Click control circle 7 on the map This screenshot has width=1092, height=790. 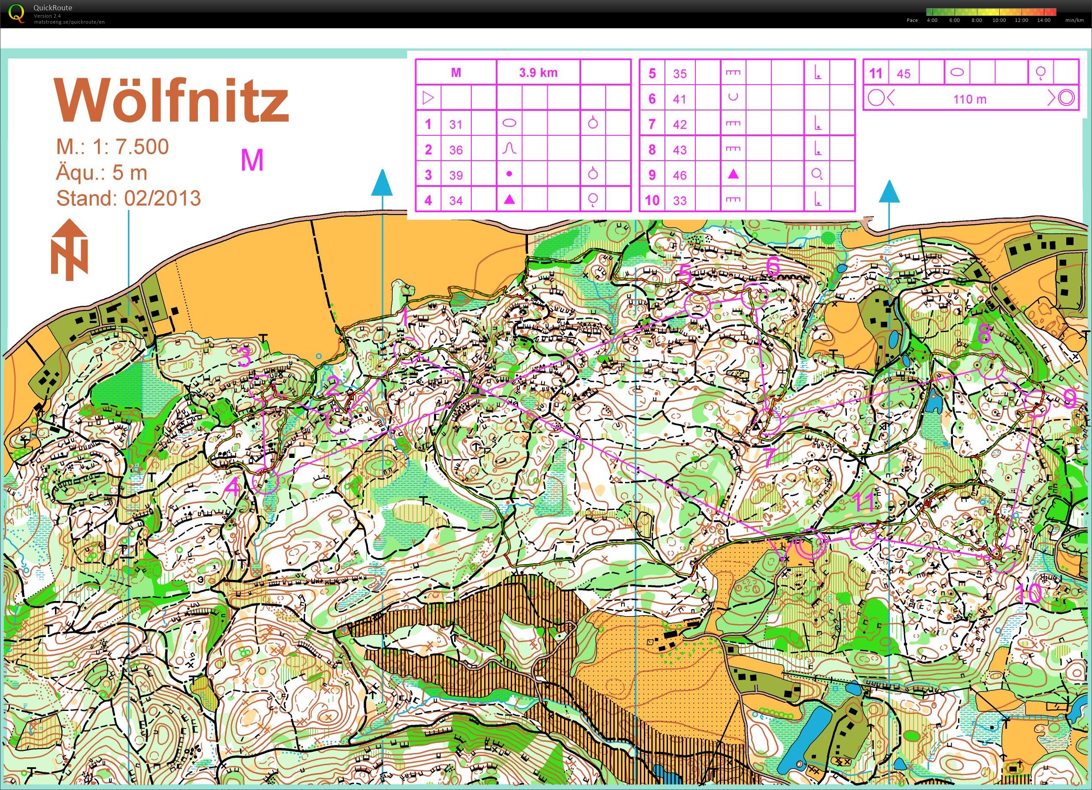coord(768,422)
